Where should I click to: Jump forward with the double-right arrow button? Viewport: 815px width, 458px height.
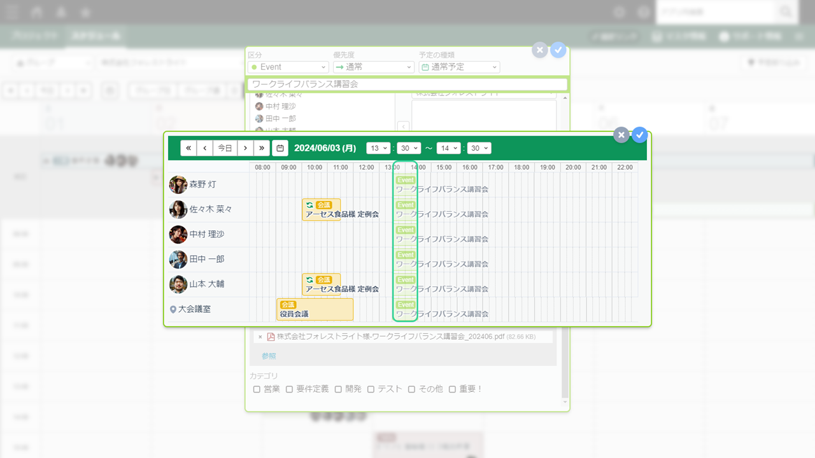[262, 148]
